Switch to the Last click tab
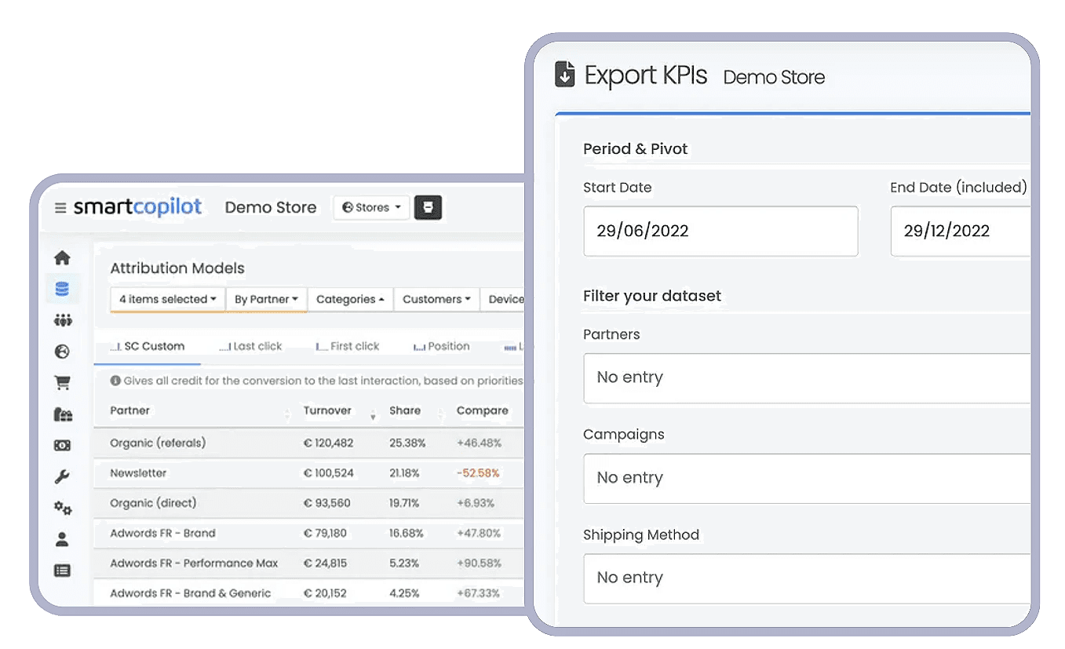Screen dimensions: 1065x649 (250, 346)
